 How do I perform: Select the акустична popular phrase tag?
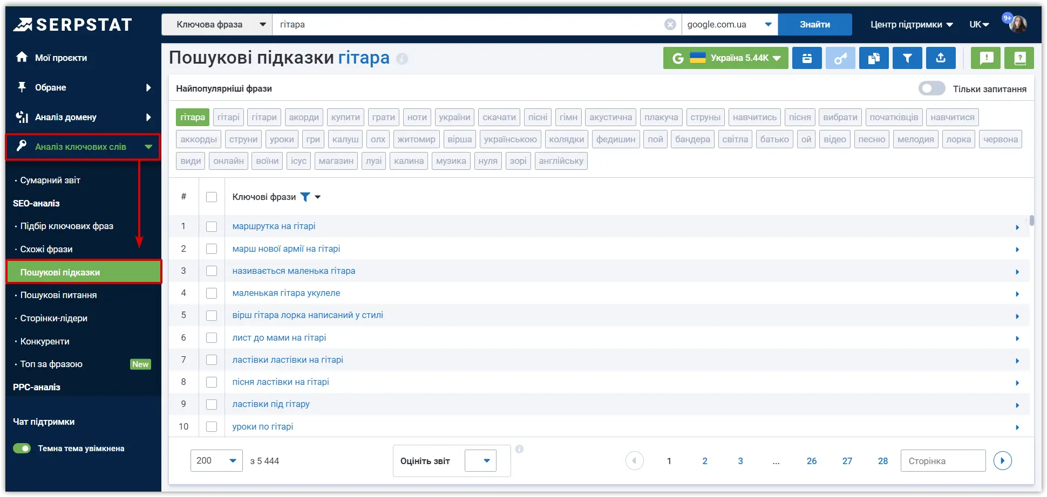pos(610,117)
